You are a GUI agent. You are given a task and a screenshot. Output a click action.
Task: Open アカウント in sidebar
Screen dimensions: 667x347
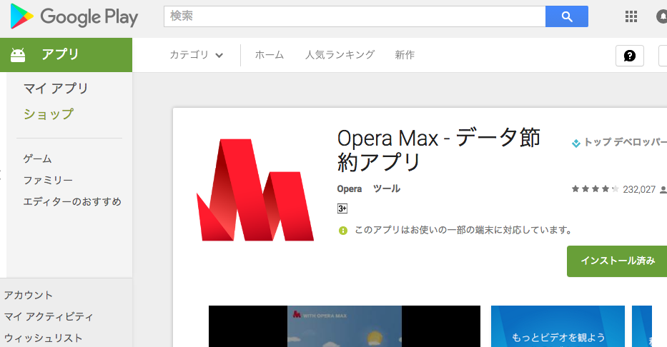[29, 295]
